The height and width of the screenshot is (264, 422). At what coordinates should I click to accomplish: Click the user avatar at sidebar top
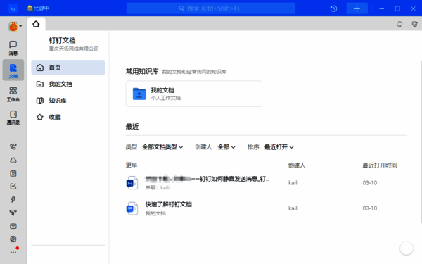click(13, 26)
